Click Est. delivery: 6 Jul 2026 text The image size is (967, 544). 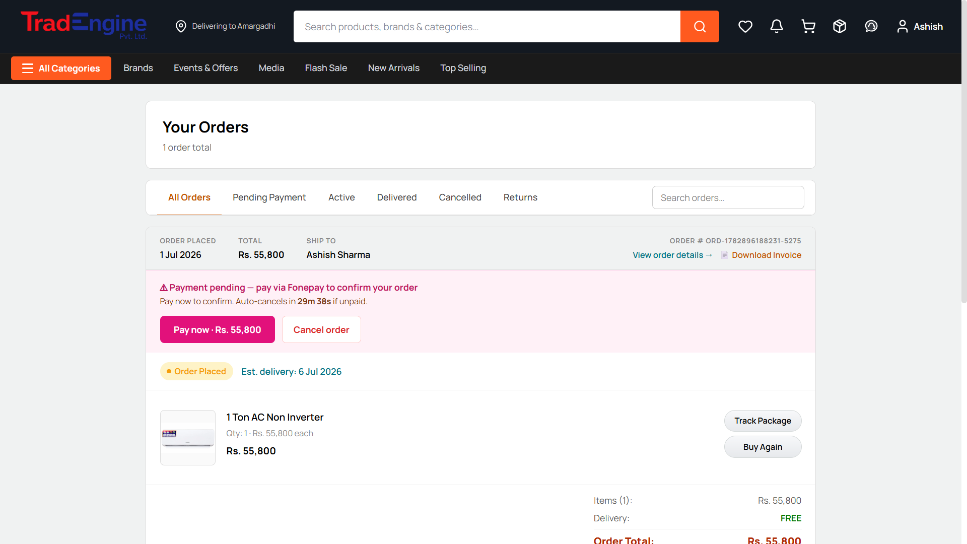pos(291,371)
